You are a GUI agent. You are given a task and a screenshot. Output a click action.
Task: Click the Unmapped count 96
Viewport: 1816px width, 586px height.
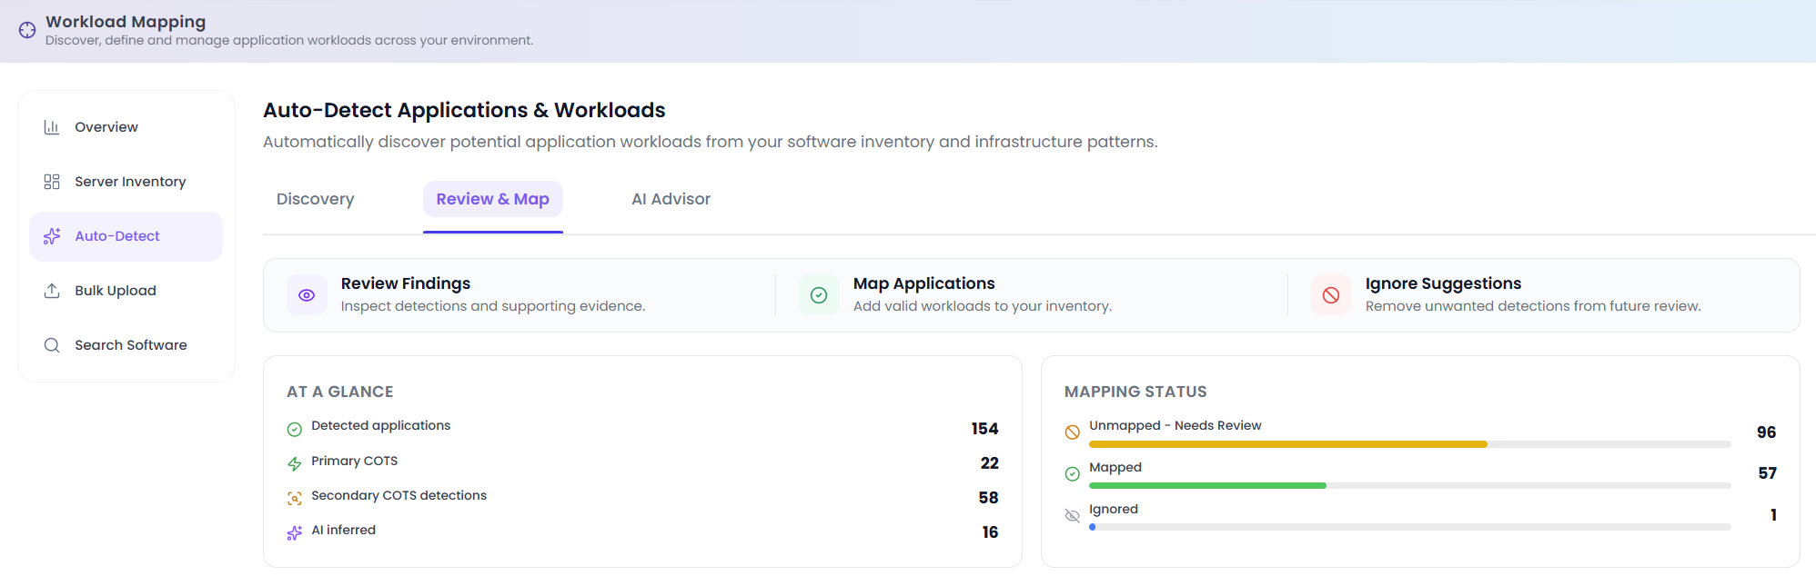[x=1767, y=432]
